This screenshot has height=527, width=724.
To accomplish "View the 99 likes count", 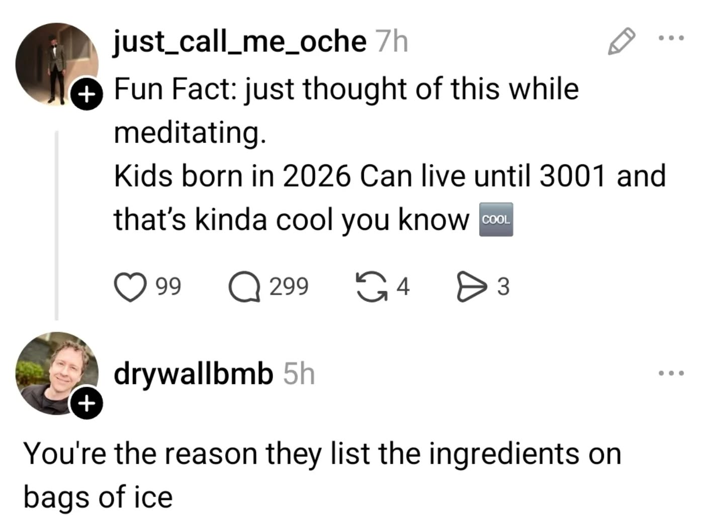I will click(168, 287).
